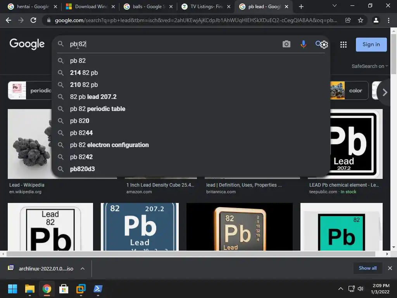This screenshot has height=298, width=397.
Task: Reload the page
Action: click(33, 20)
